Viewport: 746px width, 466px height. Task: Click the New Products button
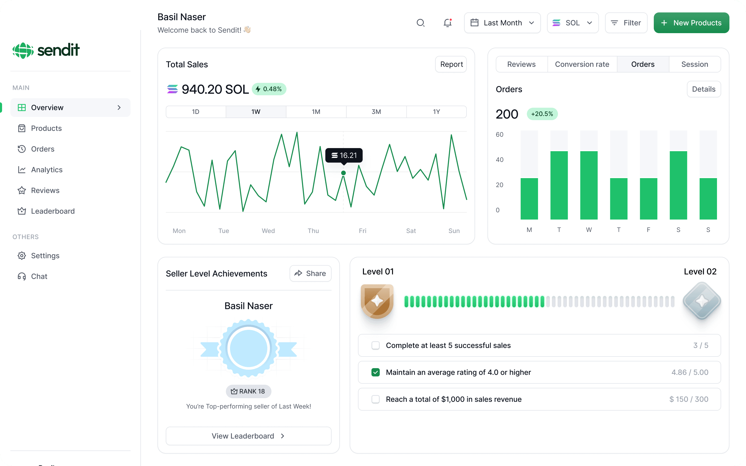click(691, 23)
